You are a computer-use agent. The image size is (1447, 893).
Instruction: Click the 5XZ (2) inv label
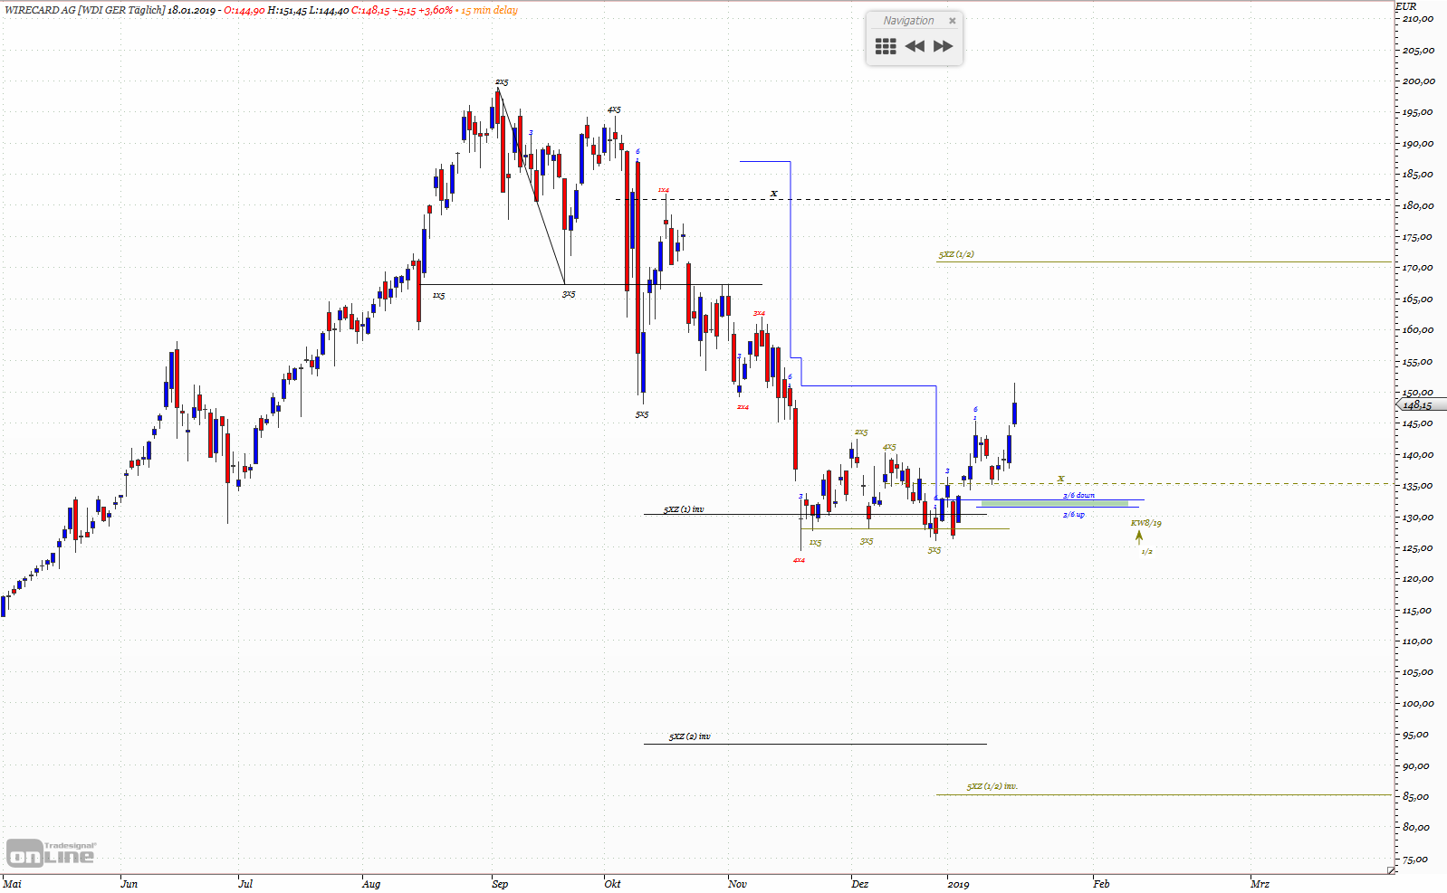[690, 736]
